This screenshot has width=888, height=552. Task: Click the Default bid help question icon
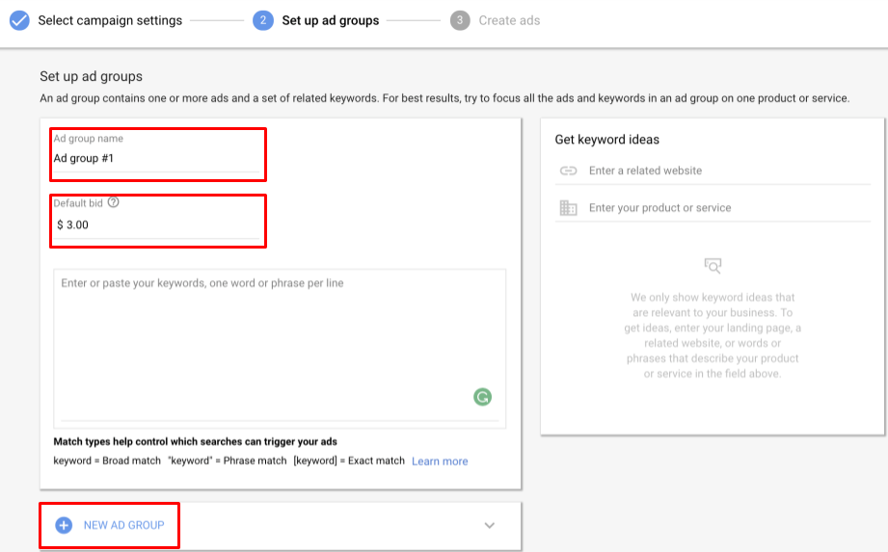pos(114,203)
